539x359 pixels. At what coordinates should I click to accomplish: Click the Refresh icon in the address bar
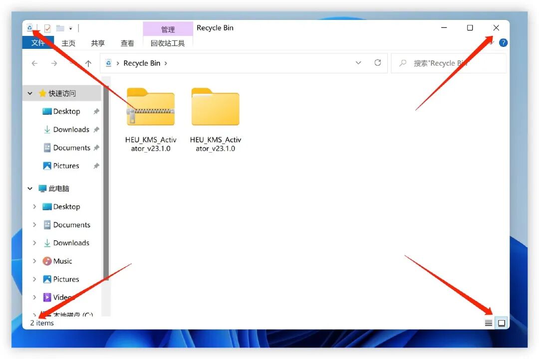pos(378,63)
